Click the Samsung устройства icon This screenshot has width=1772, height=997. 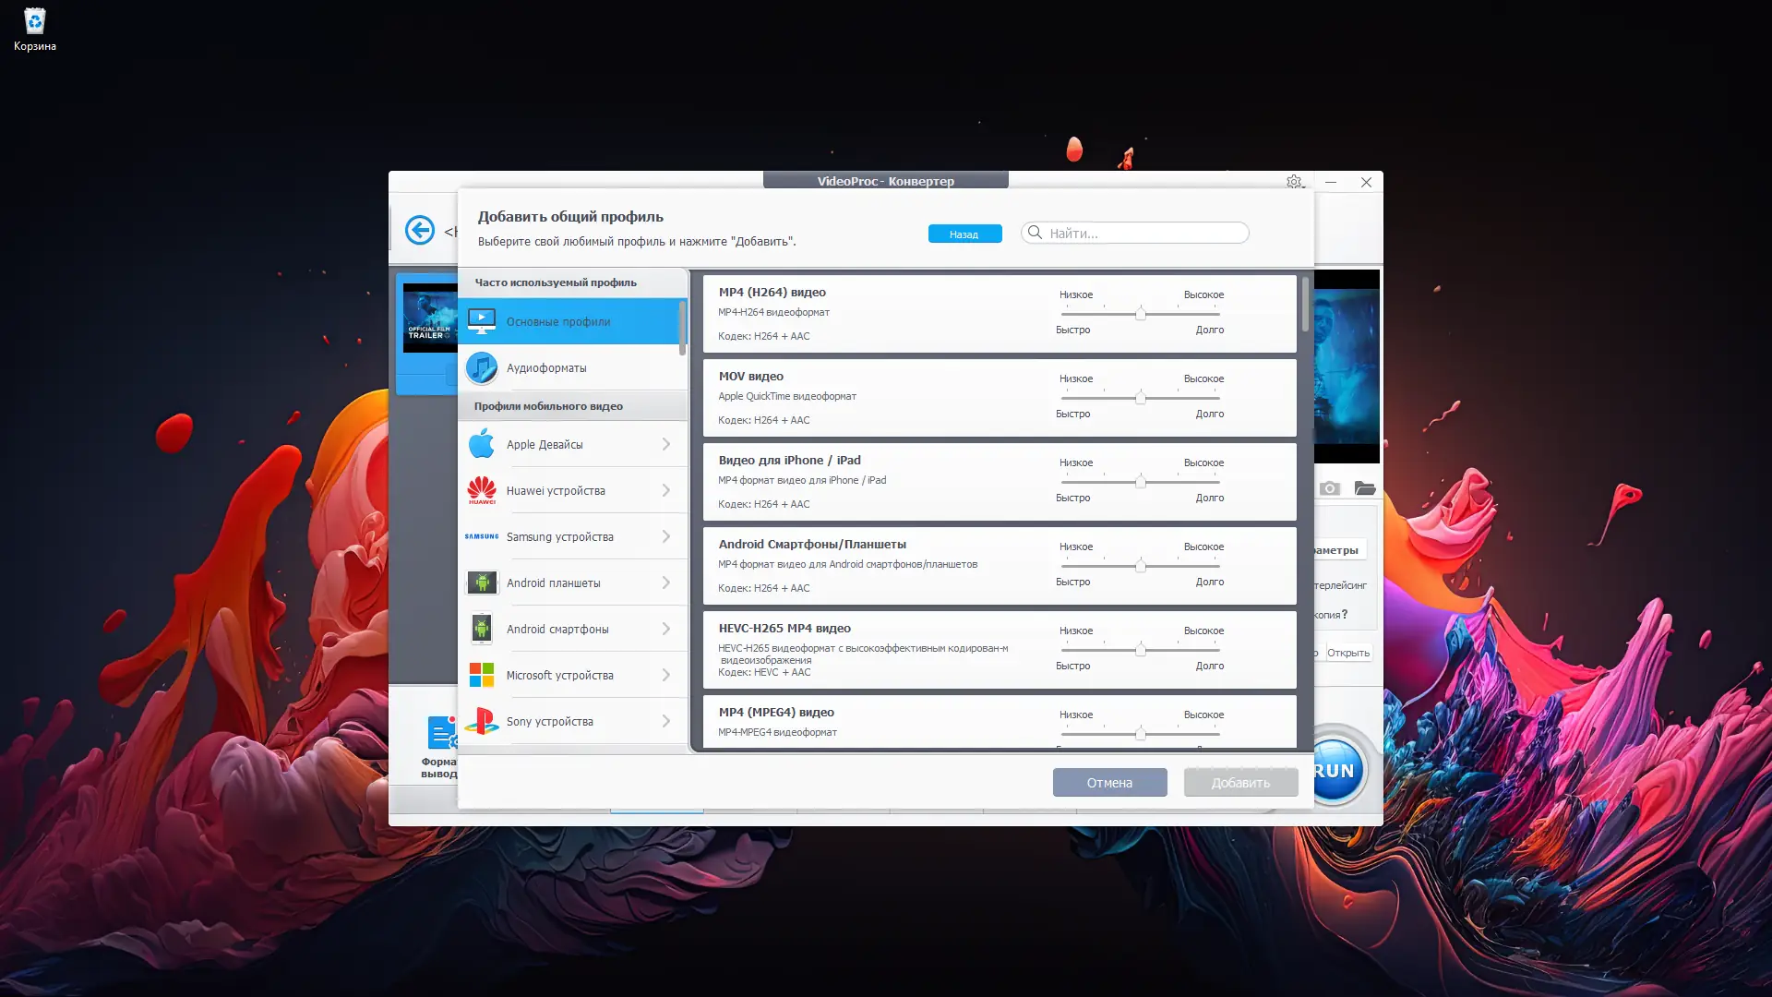(482, 536)
